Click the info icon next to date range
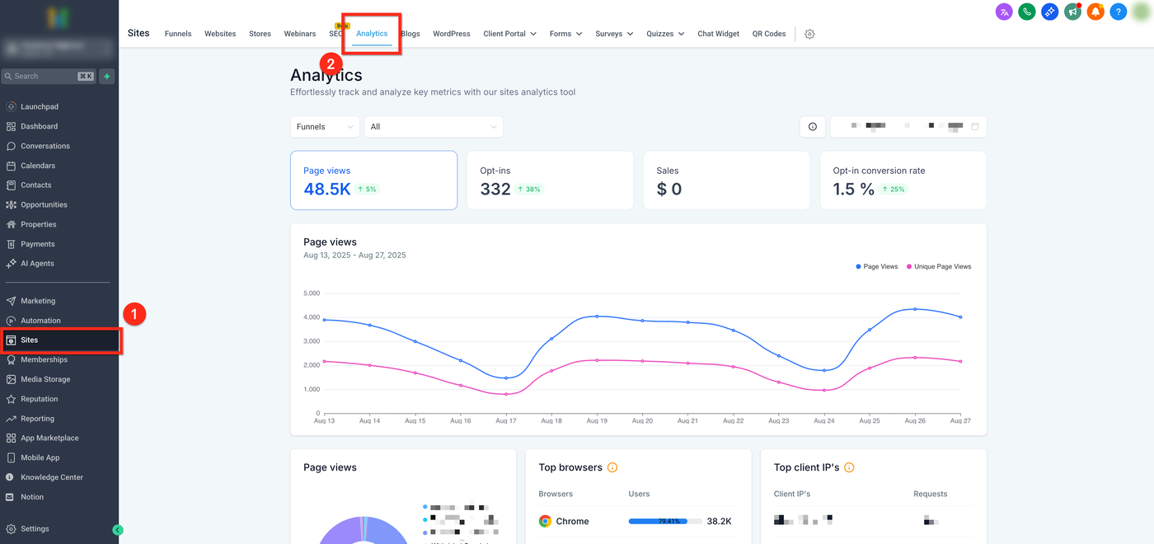1154x544 pixels. point(813,127)
